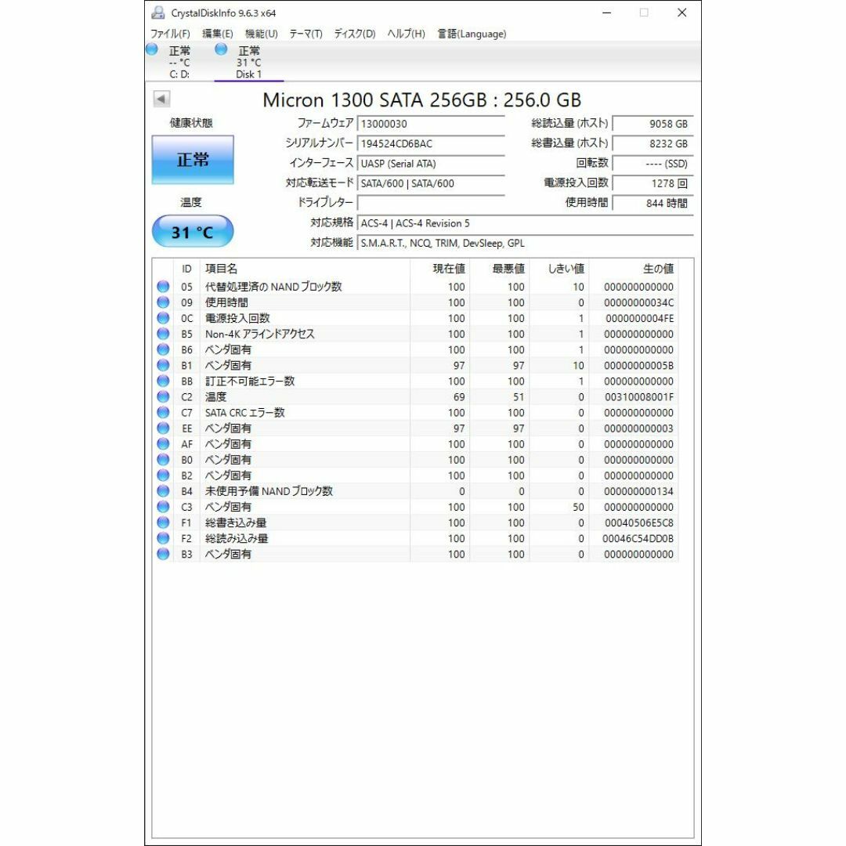Image resolution: width=846 pixels, height=846 pixels.
Task: Select the SATA CRC エラー数 row name
Action: (x=245, y=412)
